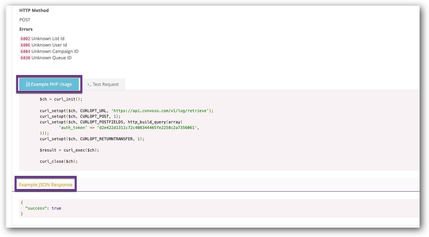Click the POST method value
Viewport: 429px width, 237px height.
(25, 19)
